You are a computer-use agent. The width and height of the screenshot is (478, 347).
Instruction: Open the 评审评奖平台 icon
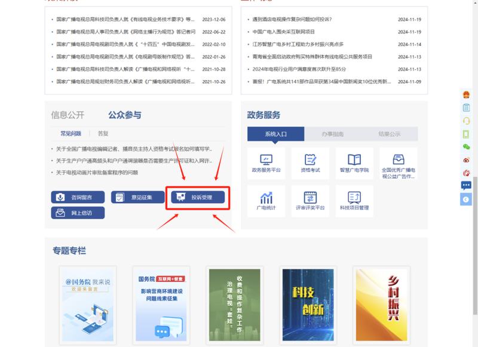(310, 198)
